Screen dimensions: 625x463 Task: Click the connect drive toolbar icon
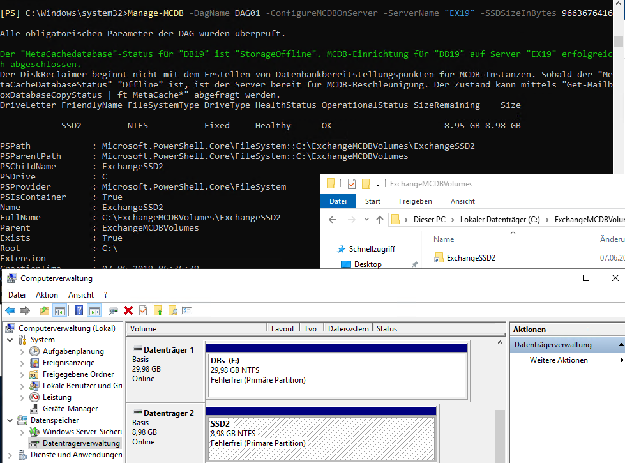[x=113, y=310]
